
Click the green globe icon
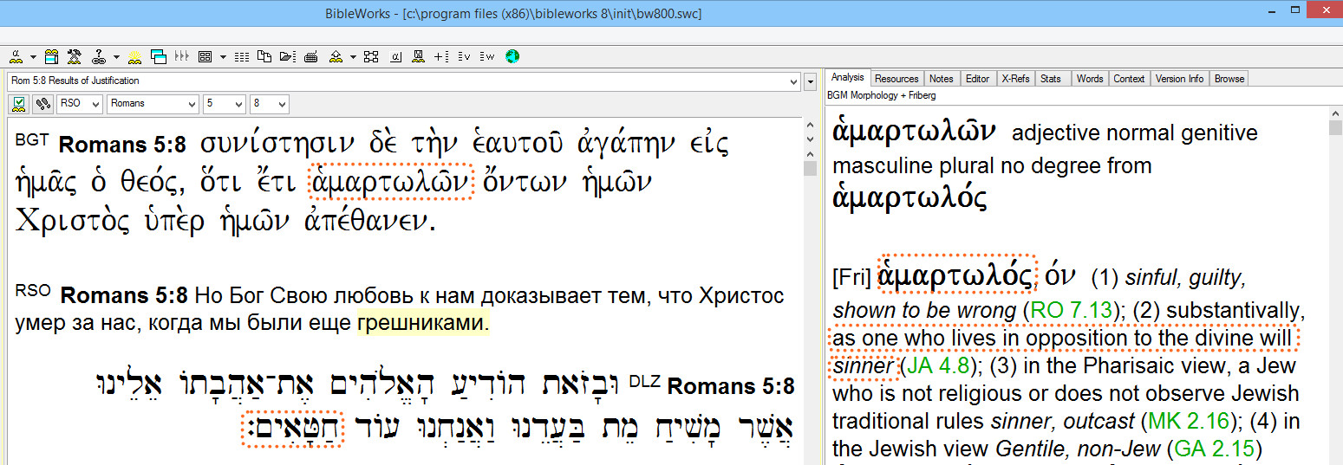point(512,57)
